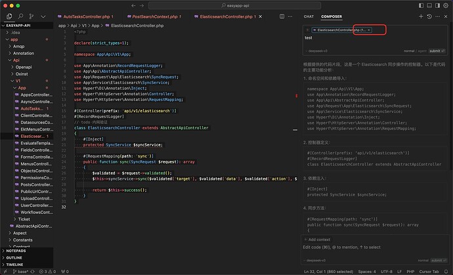Image resolution: width=453 pixels, height=275 pixels.
Task: Close the composer panel
Action: tap(446, 16)
